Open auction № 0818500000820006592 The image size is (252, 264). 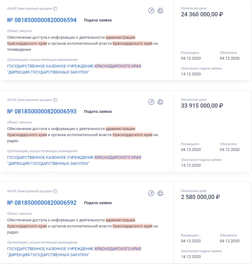click(x=42, y=203)
